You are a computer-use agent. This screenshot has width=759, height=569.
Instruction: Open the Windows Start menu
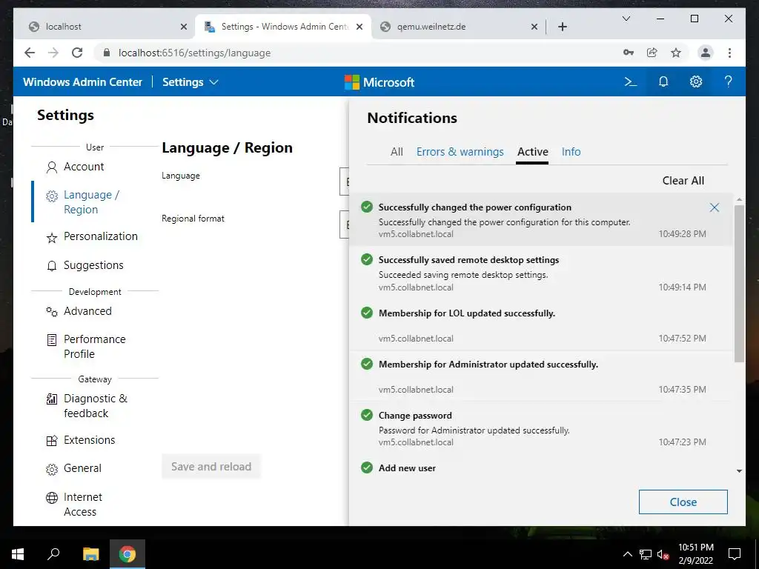(18, 554)
